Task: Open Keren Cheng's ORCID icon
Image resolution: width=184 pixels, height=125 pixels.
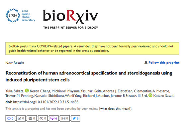Action: coord(27,90)
